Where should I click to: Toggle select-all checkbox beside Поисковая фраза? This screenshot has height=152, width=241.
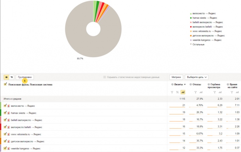click(x=5, y=84)
